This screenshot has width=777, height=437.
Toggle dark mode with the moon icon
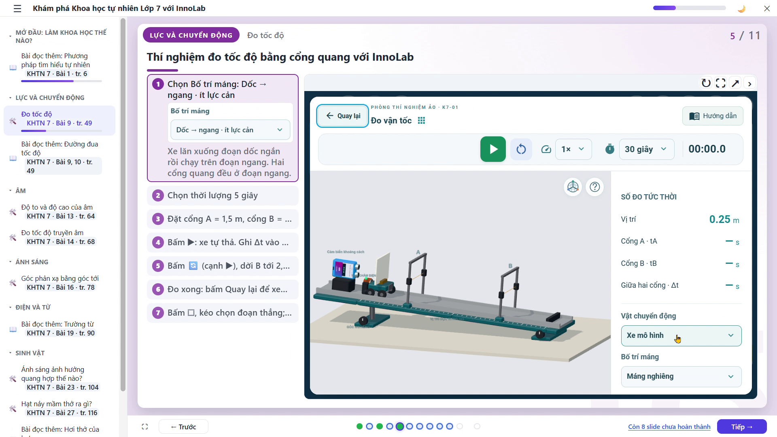[741, 8]
